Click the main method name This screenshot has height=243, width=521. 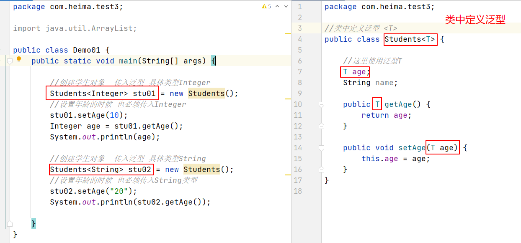click(128, 61)
